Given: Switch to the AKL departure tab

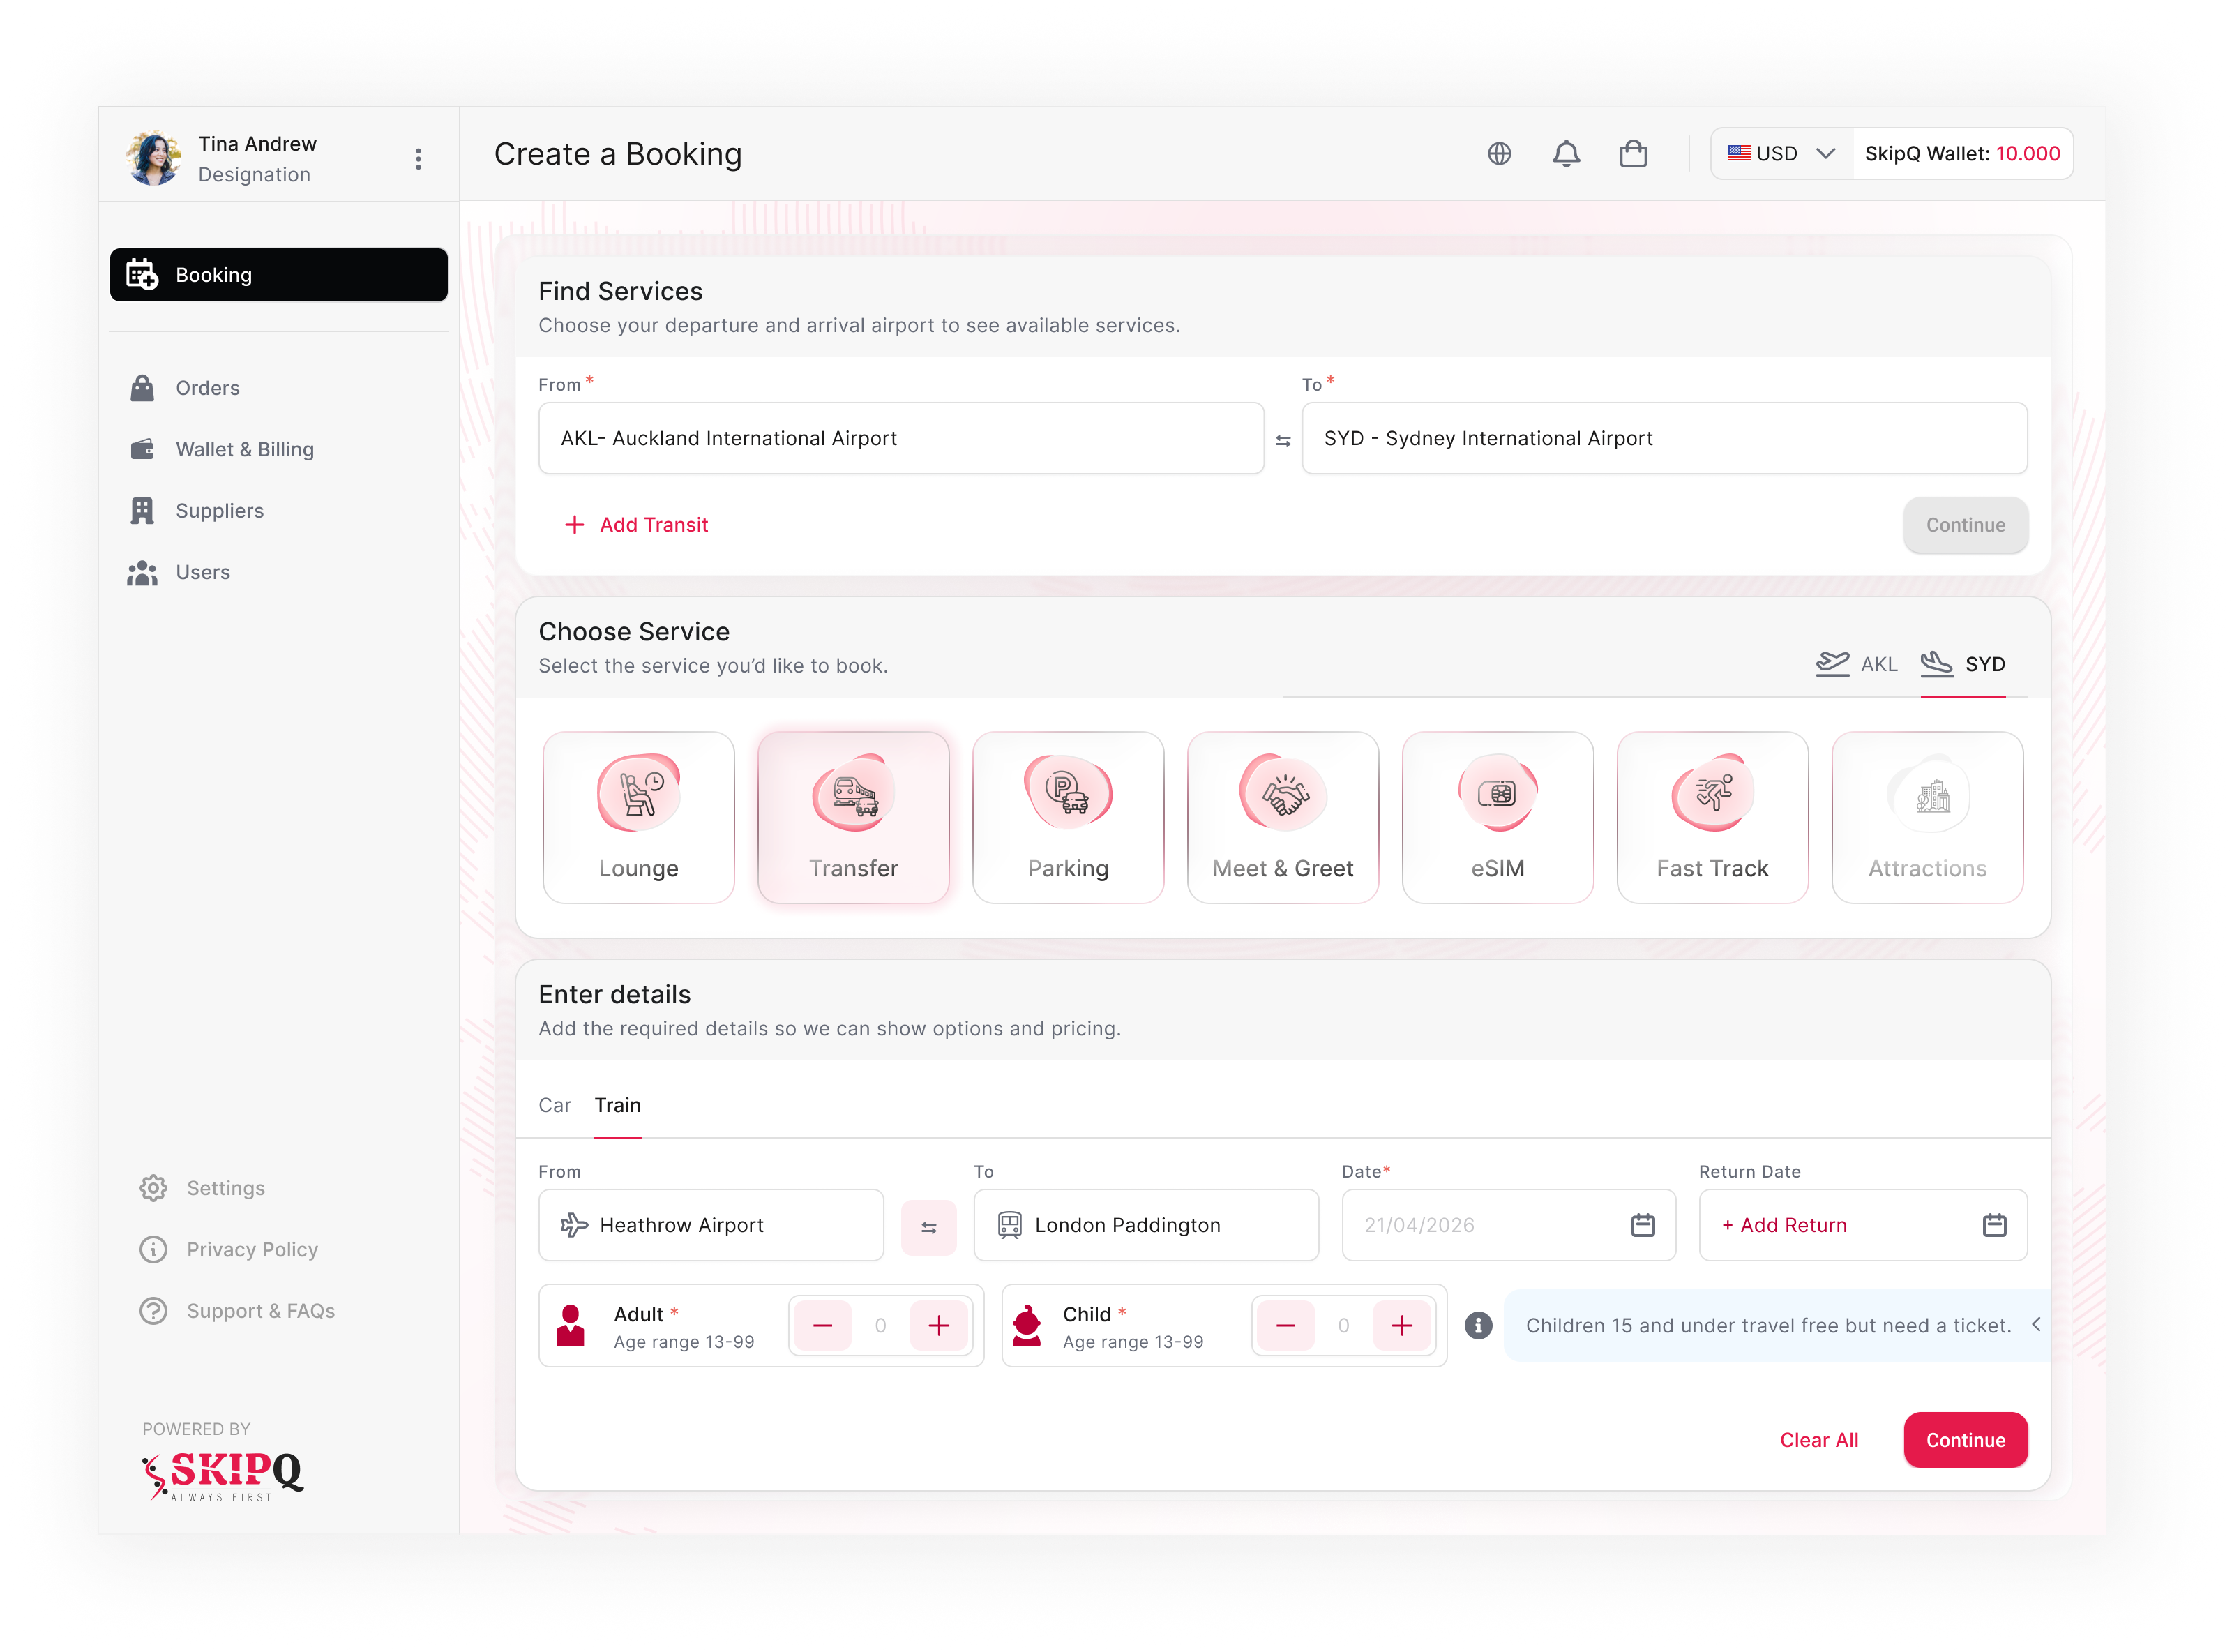Looking at the screenshot, I should coord(1856,664).
